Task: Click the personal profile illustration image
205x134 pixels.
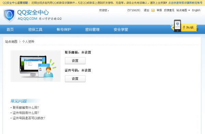Action: (36, 66)
